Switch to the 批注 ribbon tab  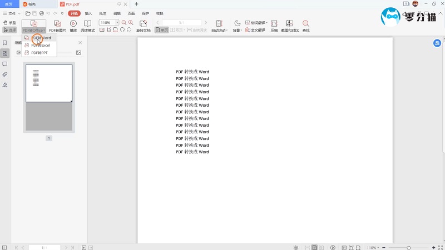103,13
